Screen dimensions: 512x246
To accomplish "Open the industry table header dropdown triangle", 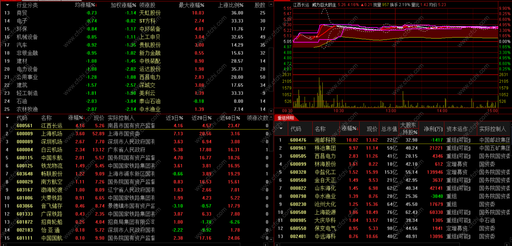I will click(x=7, y=5).
